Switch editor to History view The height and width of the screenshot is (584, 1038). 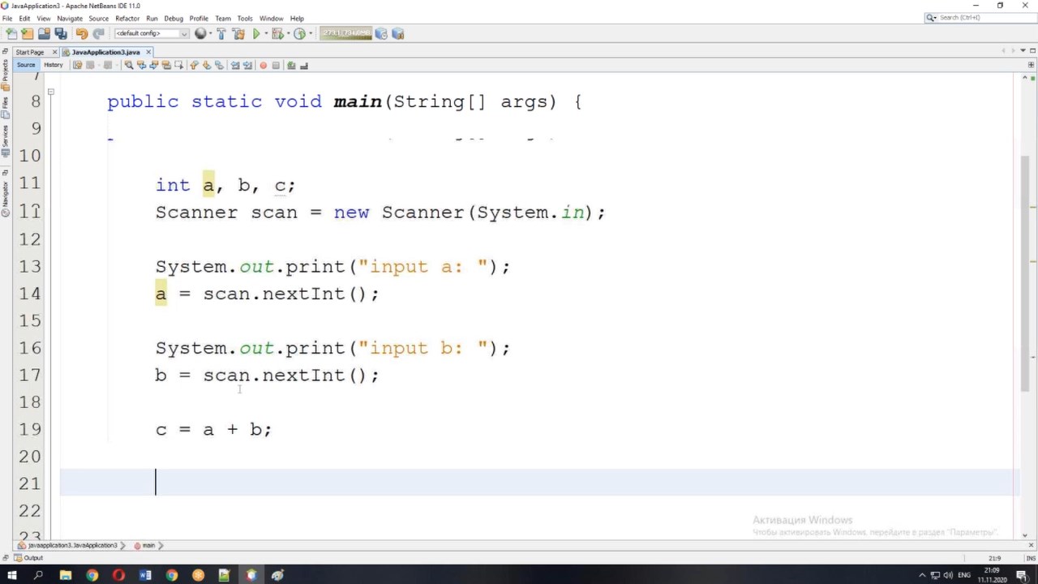[x=54, y=65]
